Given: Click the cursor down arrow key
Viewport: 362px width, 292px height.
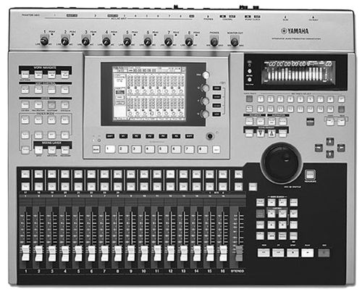Looking at the screenshot, I should [330, 154].
